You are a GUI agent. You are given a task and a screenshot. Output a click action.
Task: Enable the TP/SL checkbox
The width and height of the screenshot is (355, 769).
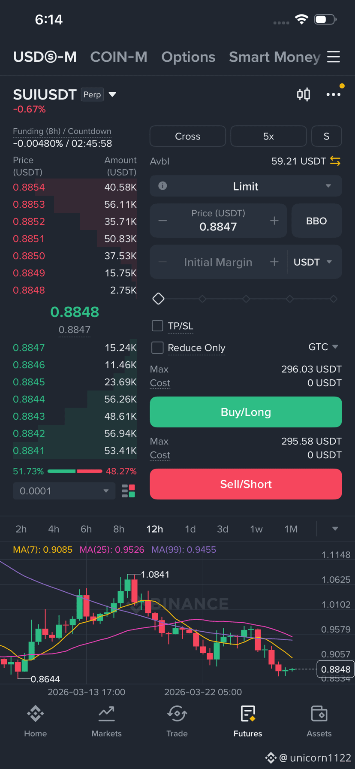pos(157,326)
